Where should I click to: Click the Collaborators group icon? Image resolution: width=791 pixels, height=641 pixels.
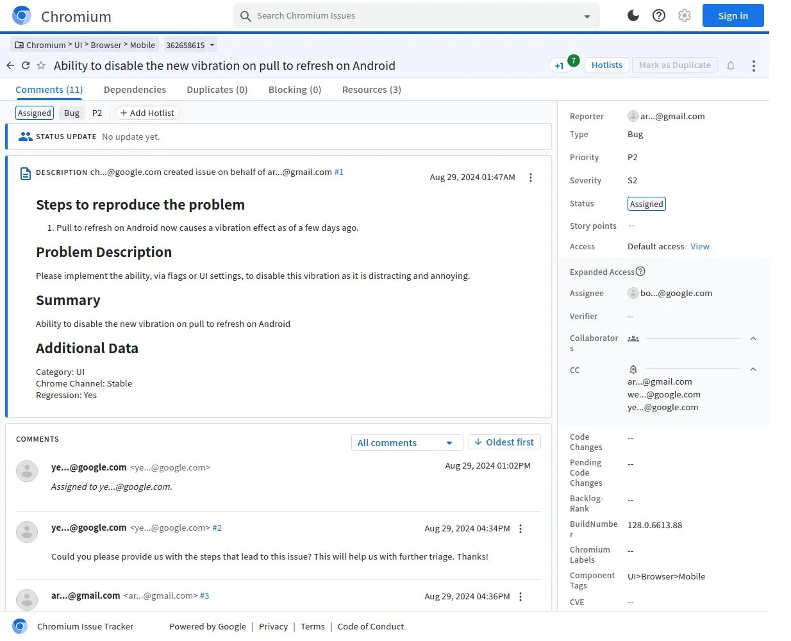point(633,338)
